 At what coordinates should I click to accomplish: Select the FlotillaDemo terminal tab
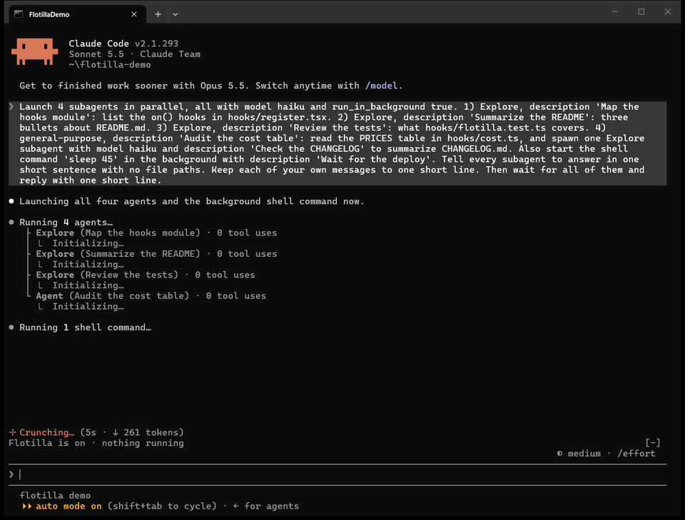pos(77,14)
